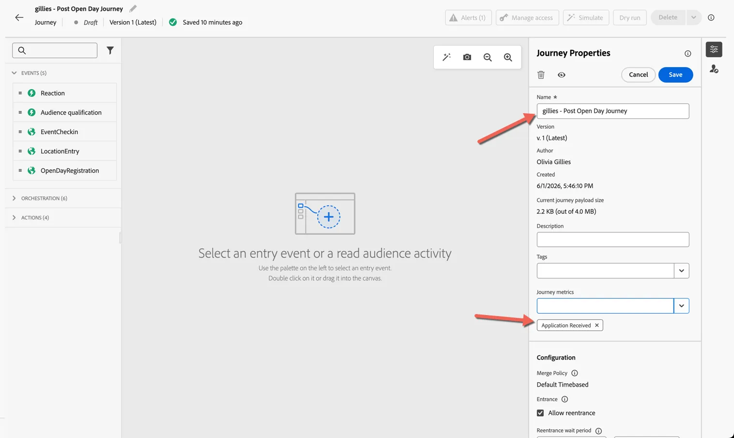Click the Merge Policy info icon
Viewport: 734px width, 438px height.
click(575, 373)
